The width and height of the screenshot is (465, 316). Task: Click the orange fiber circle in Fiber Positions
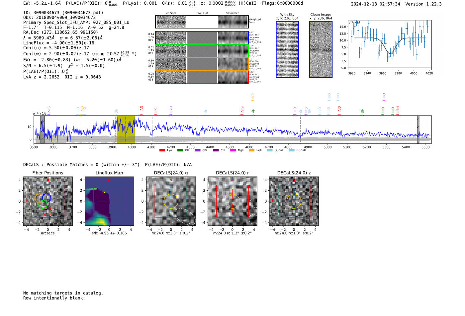(x=40, y=198)
